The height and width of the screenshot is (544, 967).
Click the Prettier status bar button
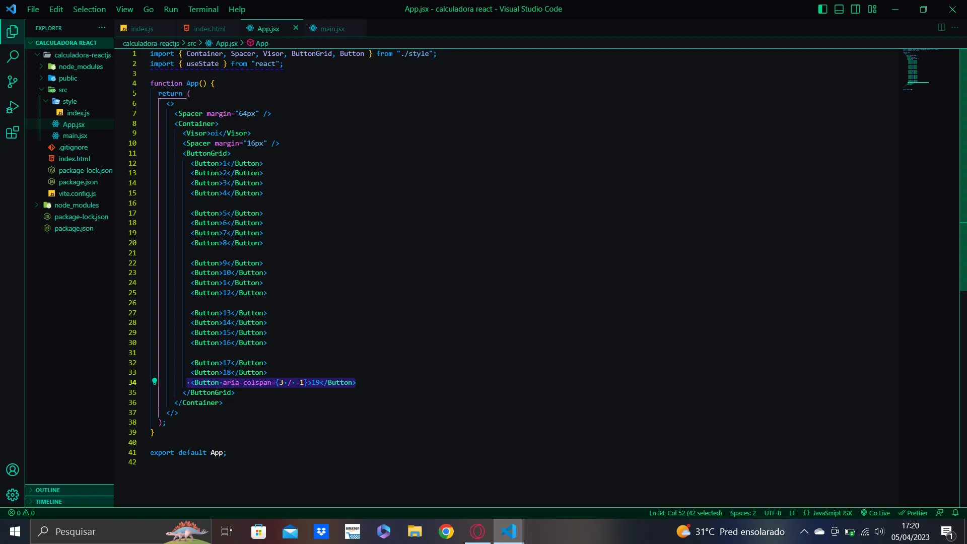click(913, 513)
